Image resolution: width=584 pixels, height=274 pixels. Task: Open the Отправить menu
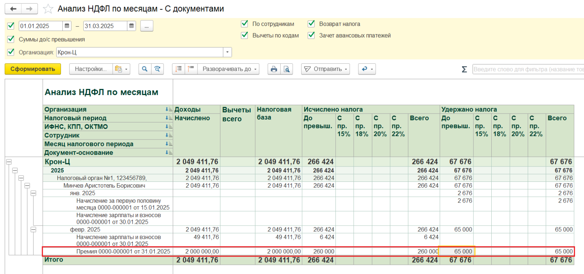click(x=325, y=69)
